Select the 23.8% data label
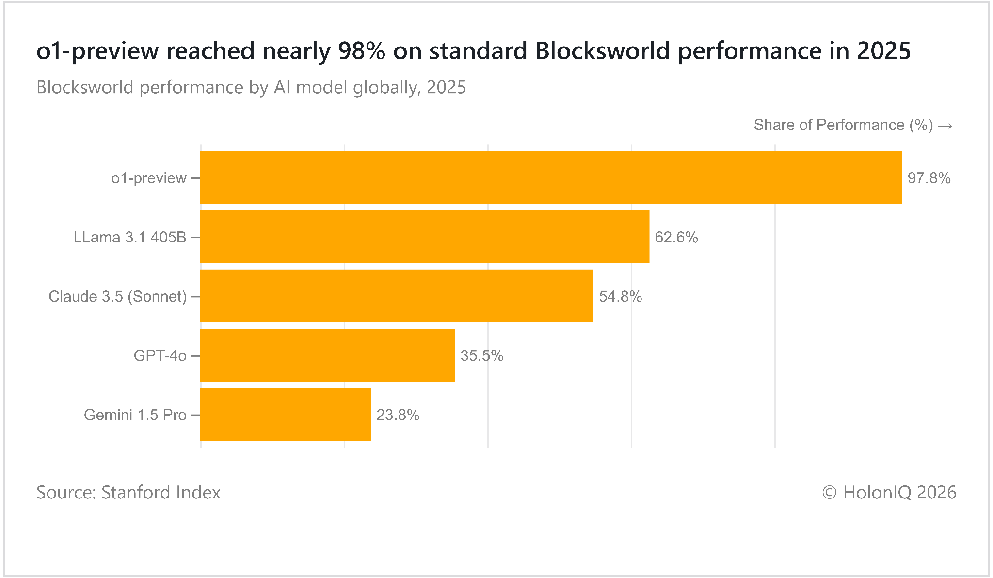993x578 pixels. [398, 415]
